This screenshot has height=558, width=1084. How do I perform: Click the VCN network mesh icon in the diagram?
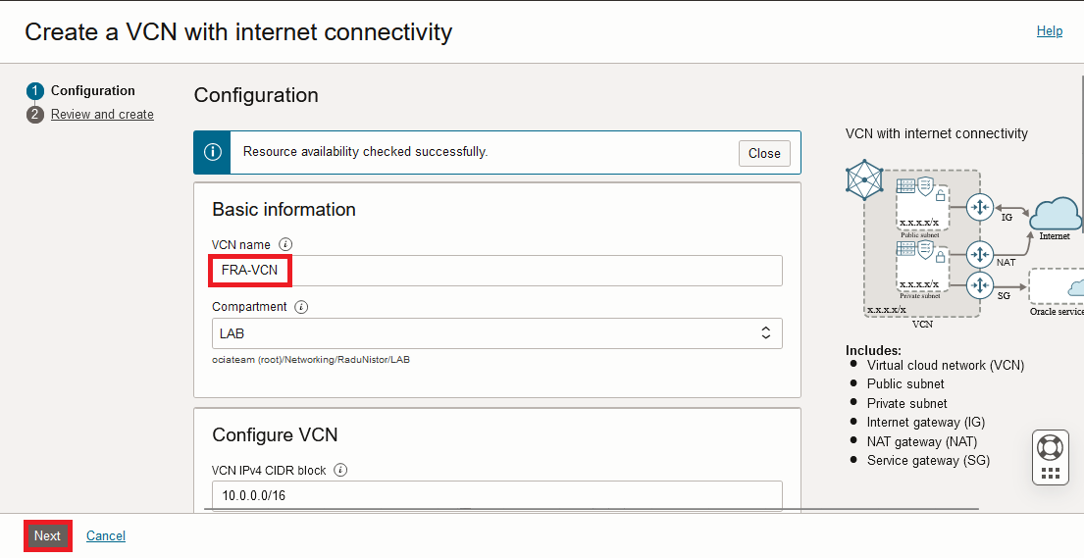pyautogui.click(x=864, y=180)
